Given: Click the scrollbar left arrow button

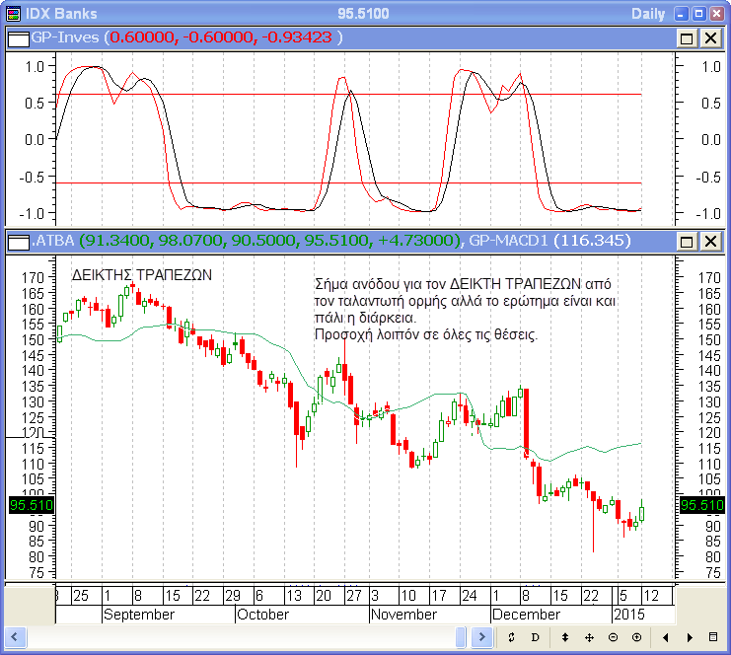Looking at the screenshot, I should click(x=15, y=637).
